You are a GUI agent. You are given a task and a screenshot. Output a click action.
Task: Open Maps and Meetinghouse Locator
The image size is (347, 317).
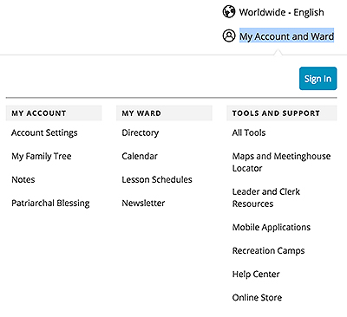281,162
